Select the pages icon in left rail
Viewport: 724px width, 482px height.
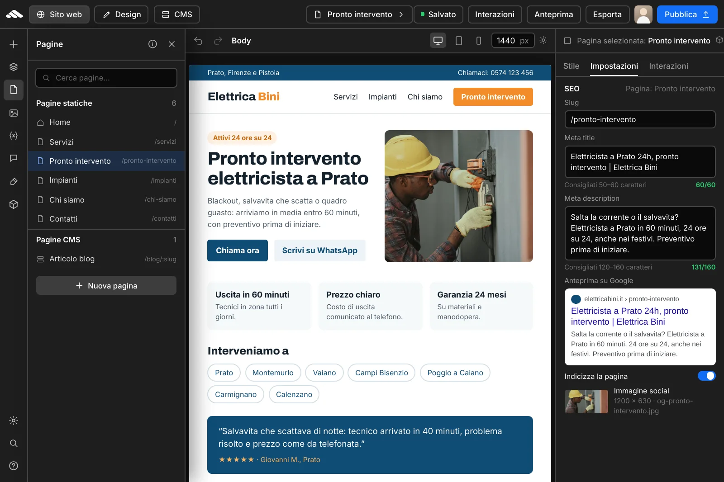(x=14, y=90)
